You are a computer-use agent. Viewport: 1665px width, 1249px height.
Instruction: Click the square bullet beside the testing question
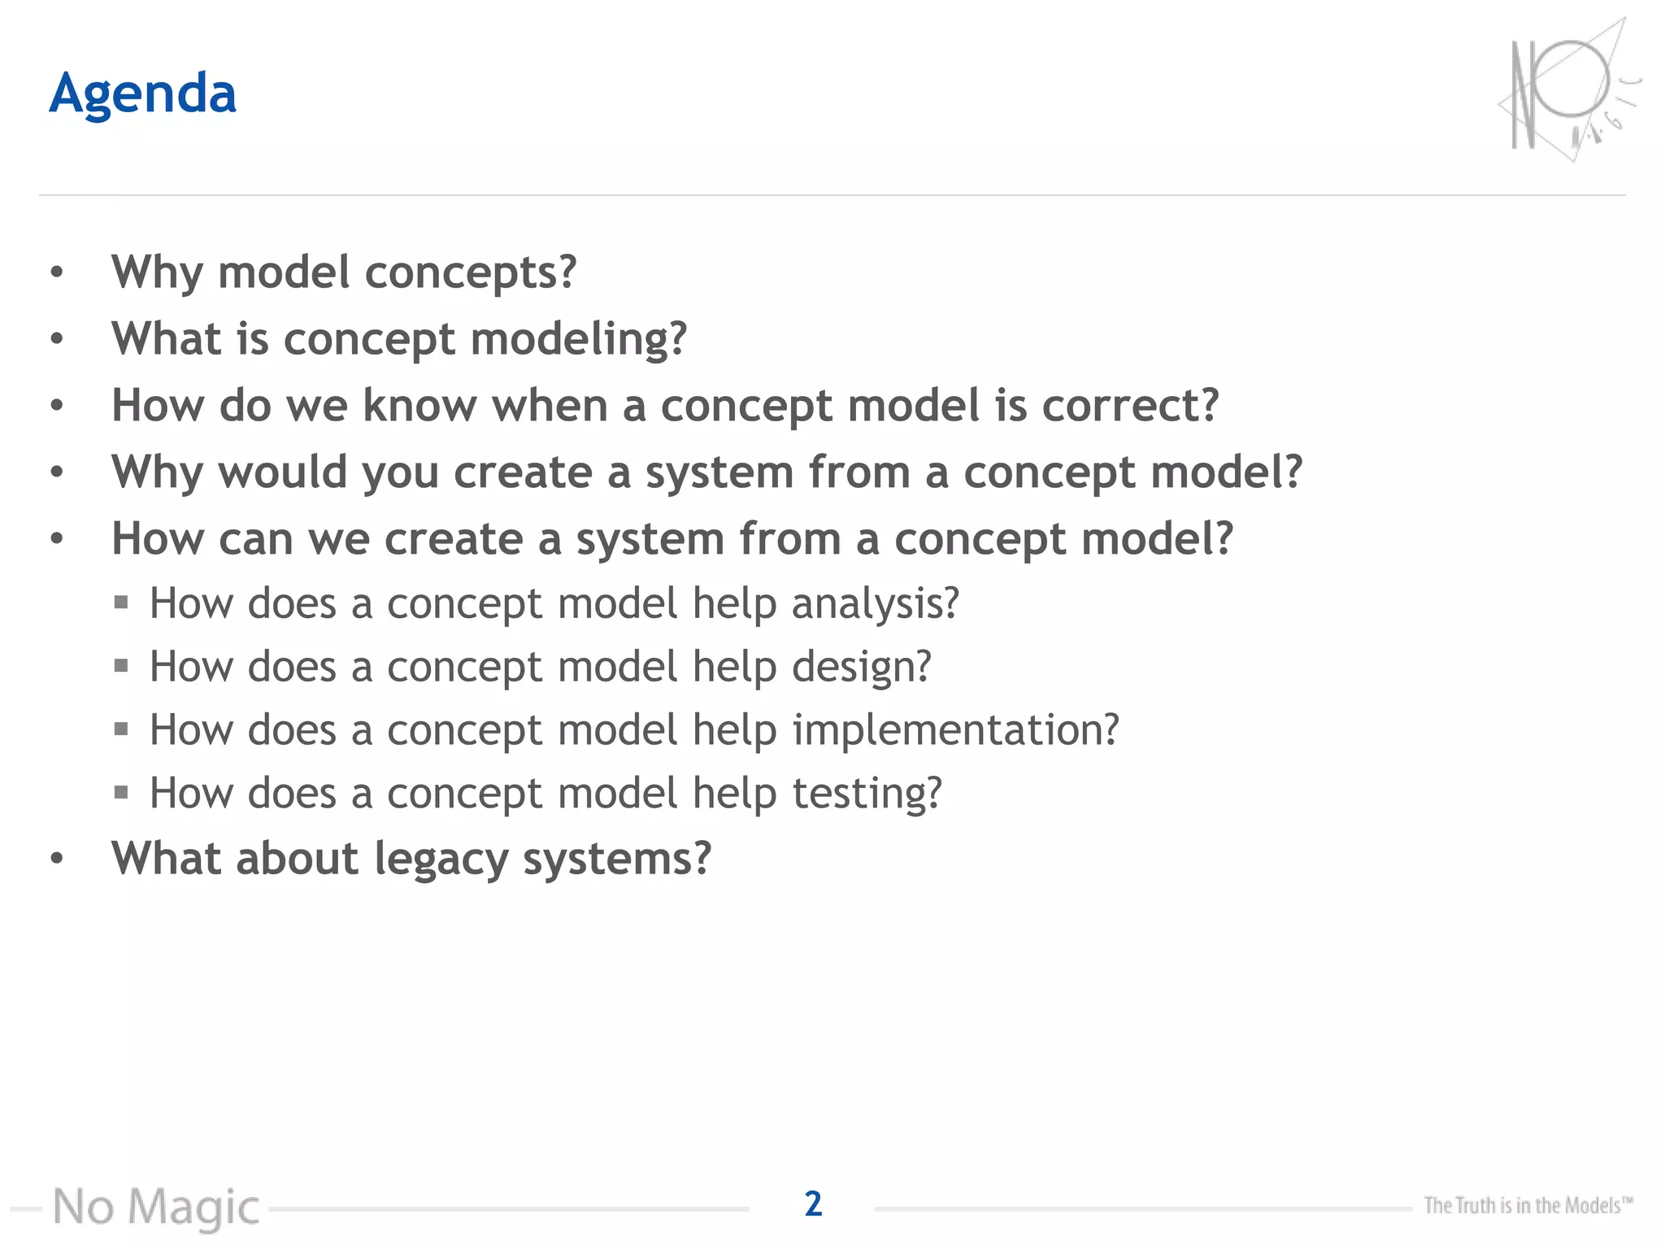click(x=121, y=792)
